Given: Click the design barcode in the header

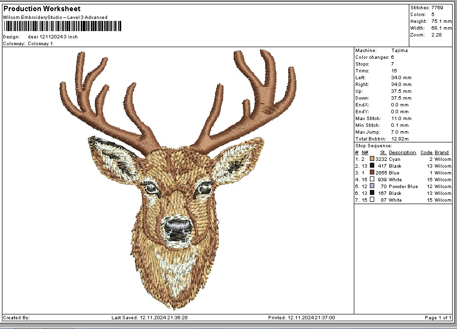Looking at the screenshot, I should point(62,26).
